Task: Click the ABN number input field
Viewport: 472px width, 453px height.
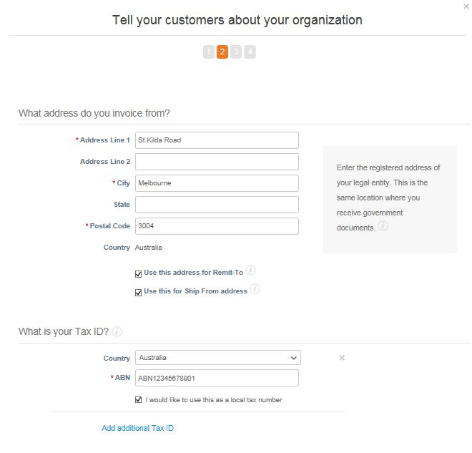Action: 217,378
